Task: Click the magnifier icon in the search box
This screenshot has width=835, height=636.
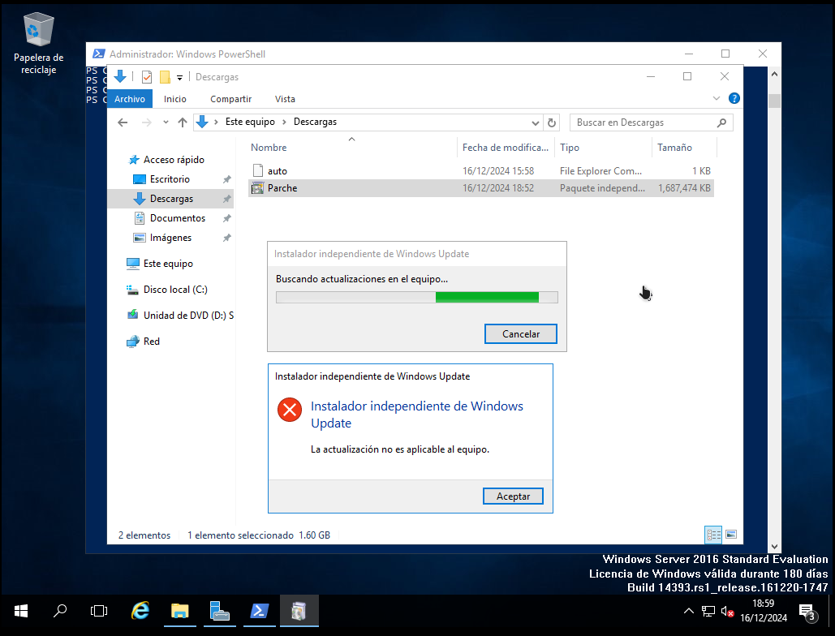Action: point(721,122)
